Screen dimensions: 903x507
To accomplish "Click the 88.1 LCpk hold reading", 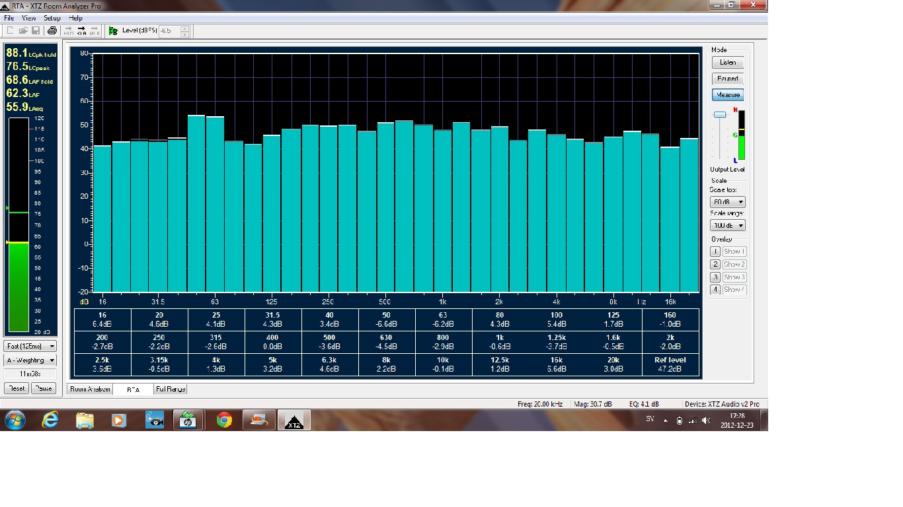I will (31, 53).
